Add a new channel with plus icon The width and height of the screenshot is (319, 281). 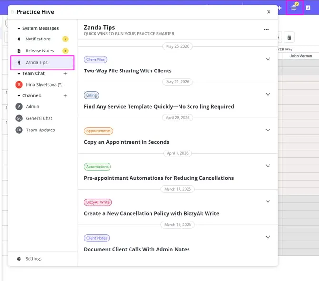point(65,95)
